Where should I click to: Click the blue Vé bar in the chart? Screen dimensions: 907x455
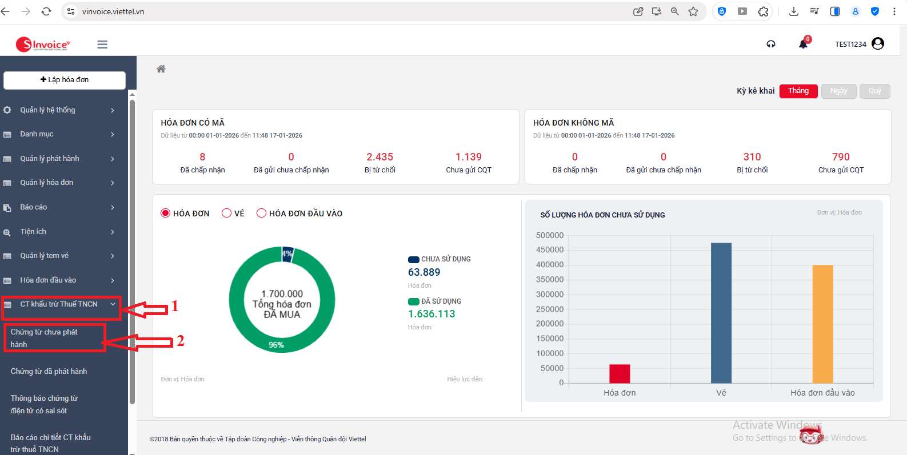721,313
